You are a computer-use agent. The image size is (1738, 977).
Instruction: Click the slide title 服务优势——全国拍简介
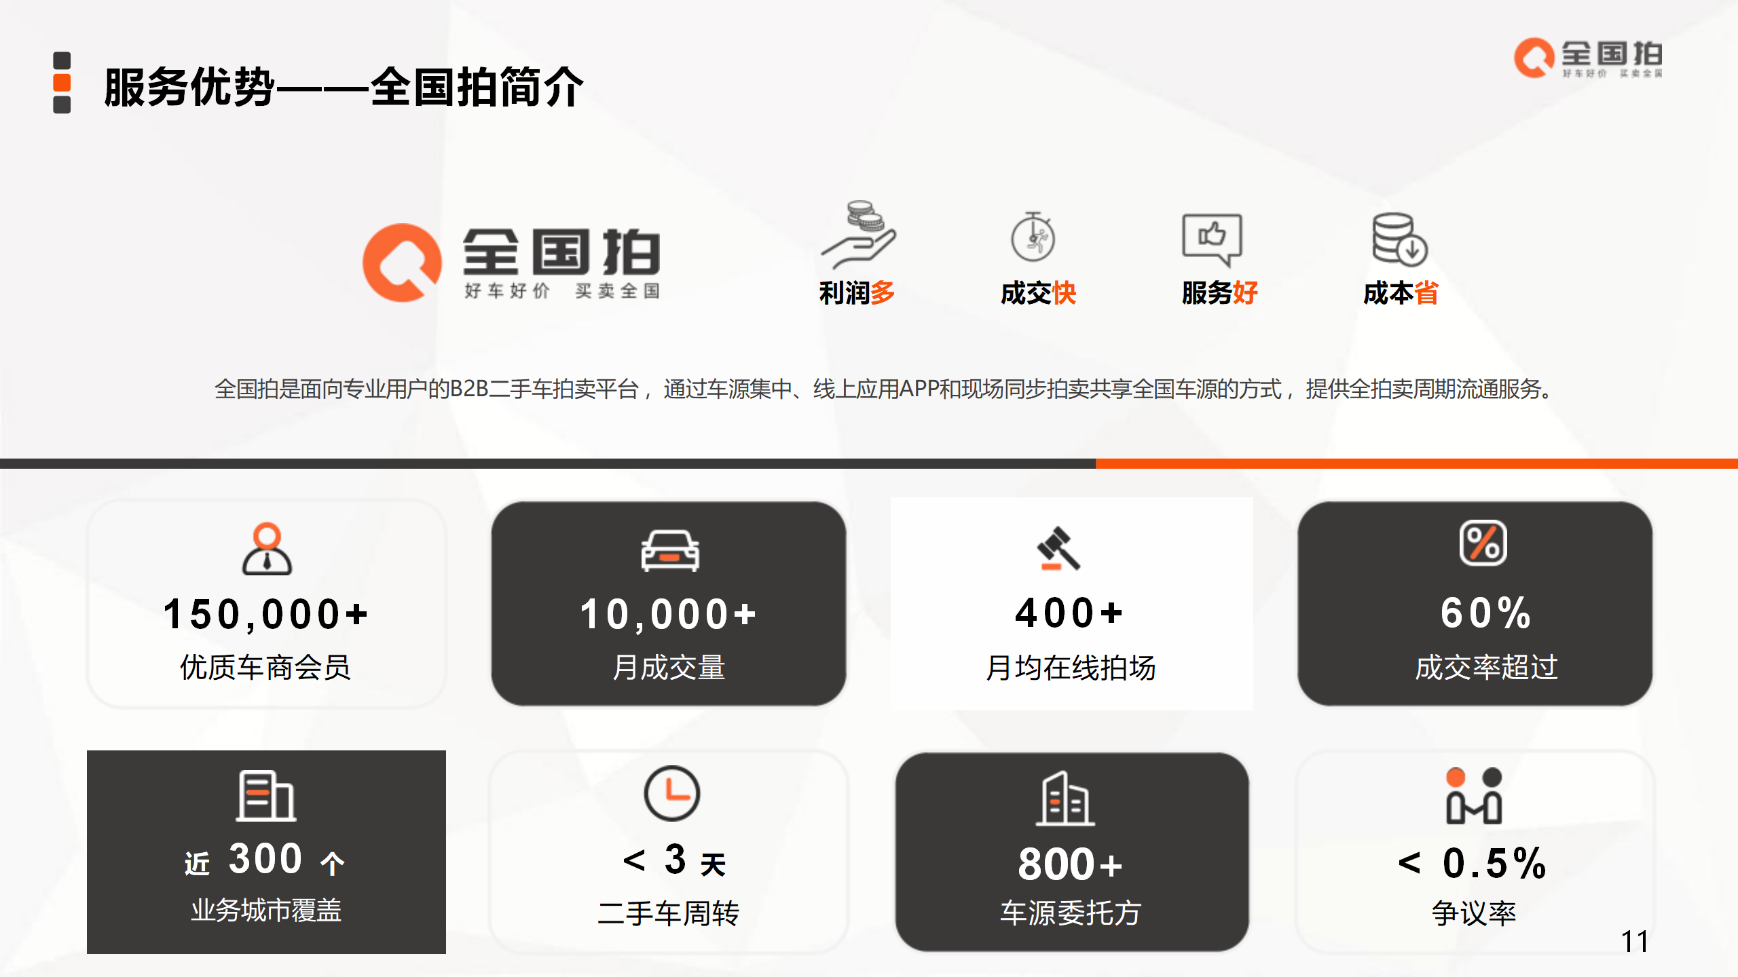pos(344,87)
